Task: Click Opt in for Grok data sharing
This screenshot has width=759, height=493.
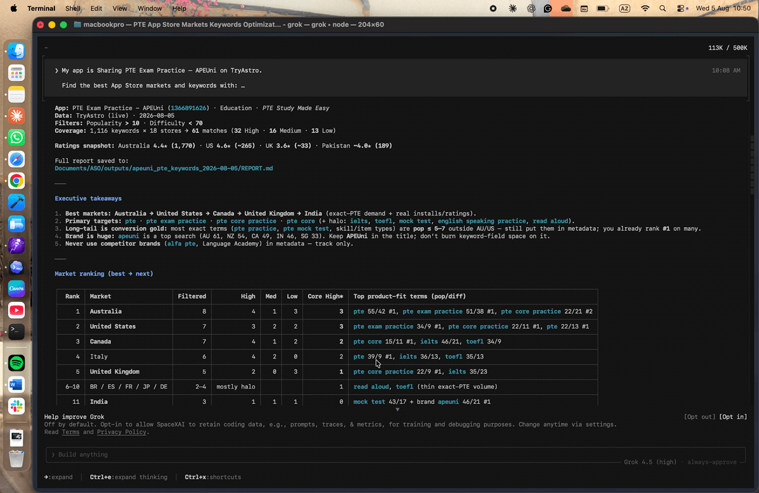Action: pyautogui.click(x=733, y=417)
